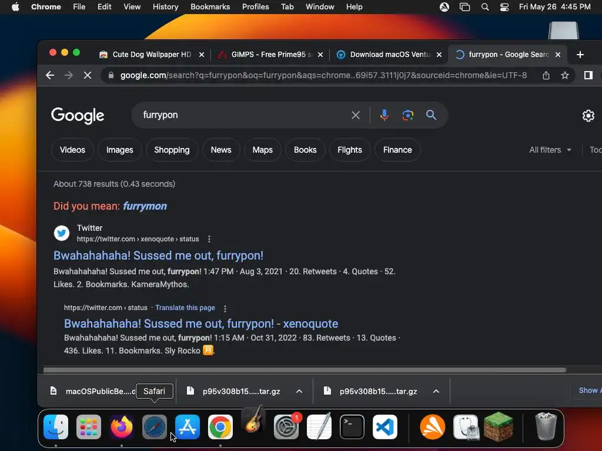Filter results by Videos
Image resolution: width=602 pixels, height=451 pixels.
coord(72,150)
